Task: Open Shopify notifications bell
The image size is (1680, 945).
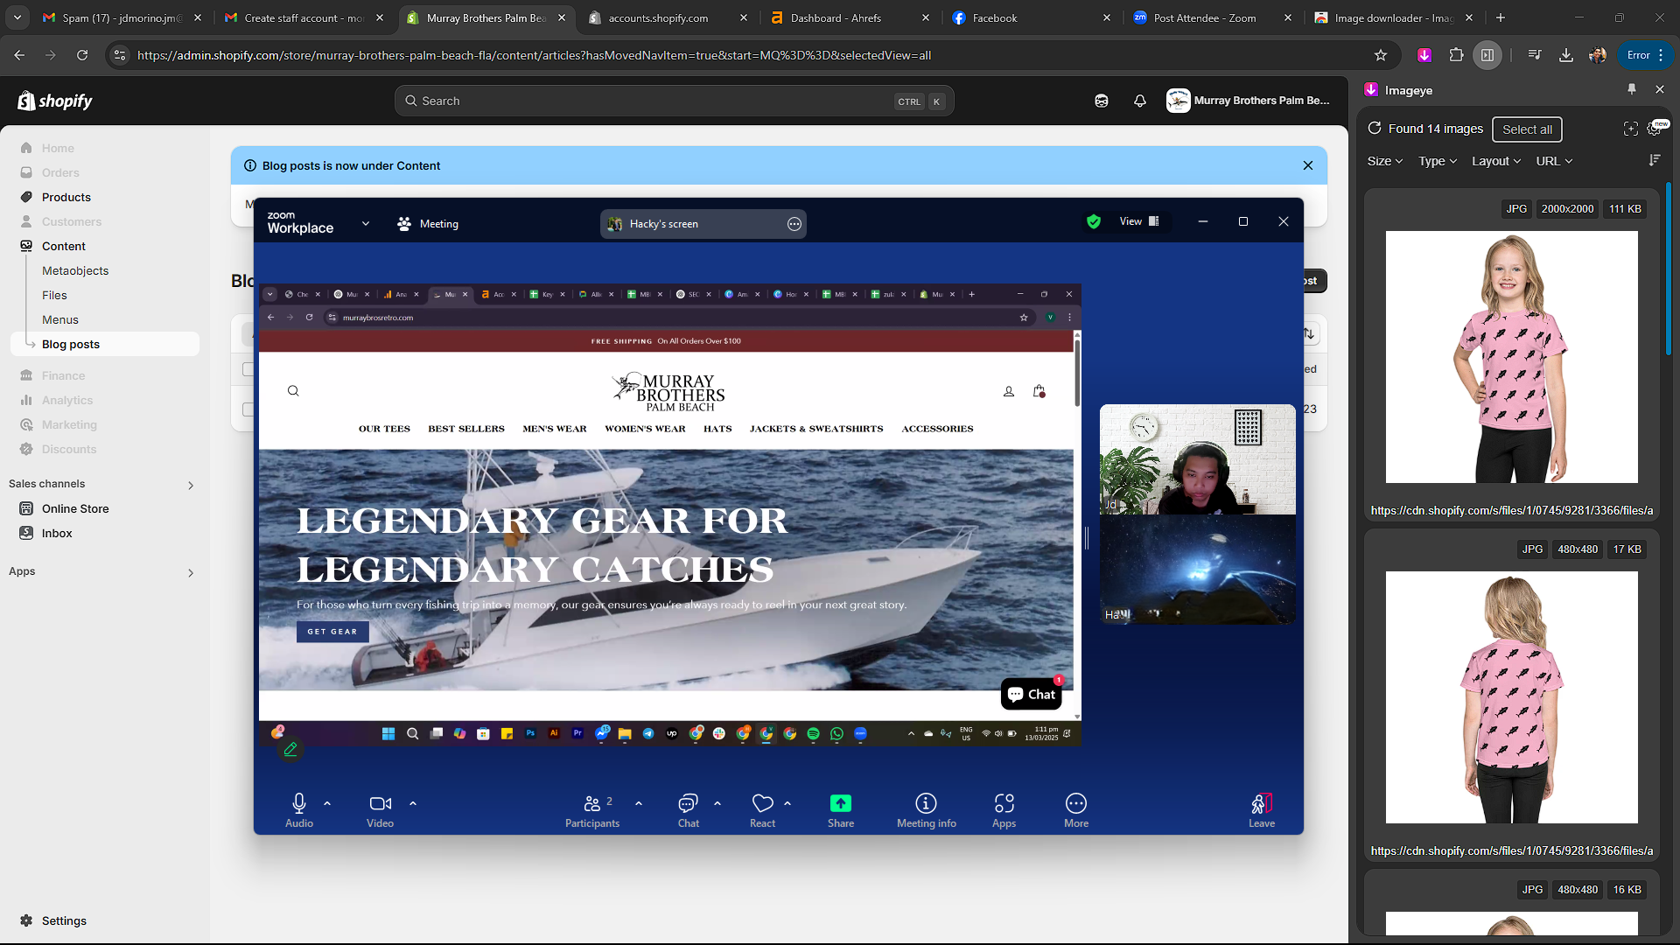Action: coord(1139,101)
